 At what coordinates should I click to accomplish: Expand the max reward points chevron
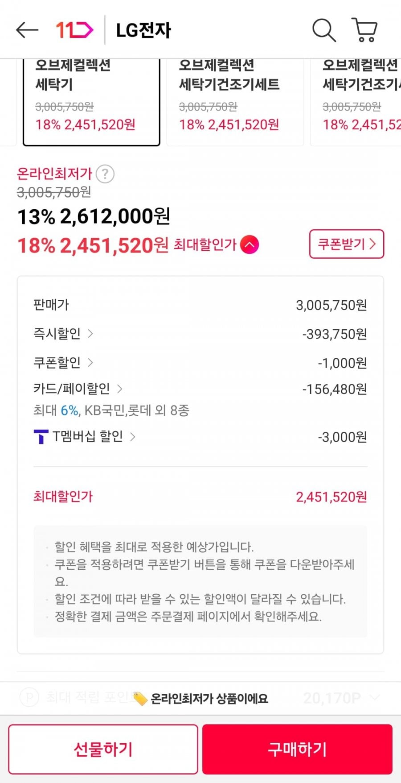(375, 697)
